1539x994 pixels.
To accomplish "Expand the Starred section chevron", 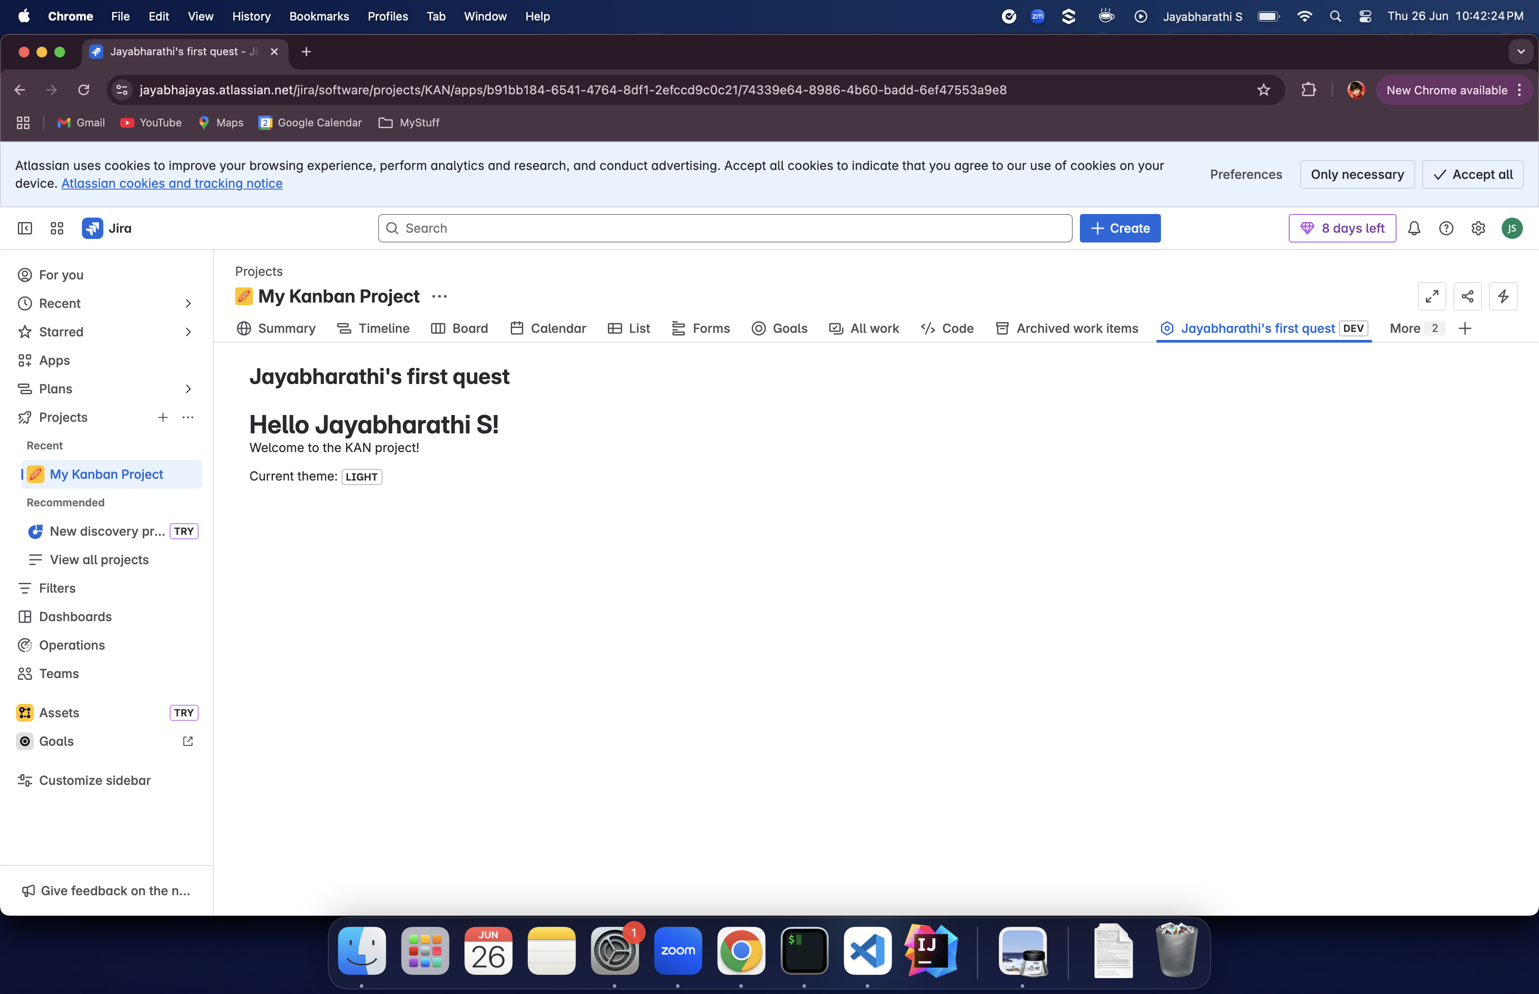I will tap(188, 332).
